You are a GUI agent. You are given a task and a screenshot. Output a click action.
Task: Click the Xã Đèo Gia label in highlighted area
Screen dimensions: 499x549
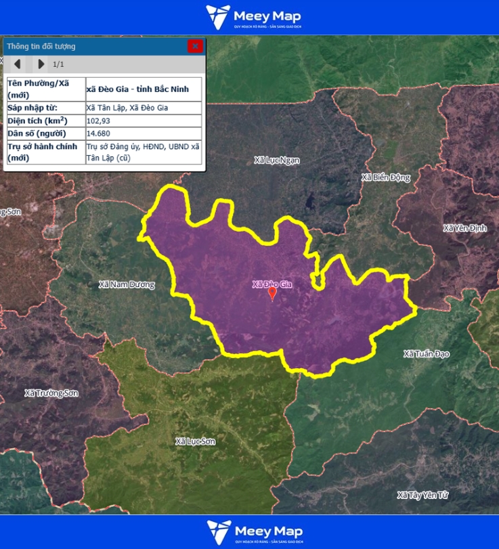(x=272, y=284)
